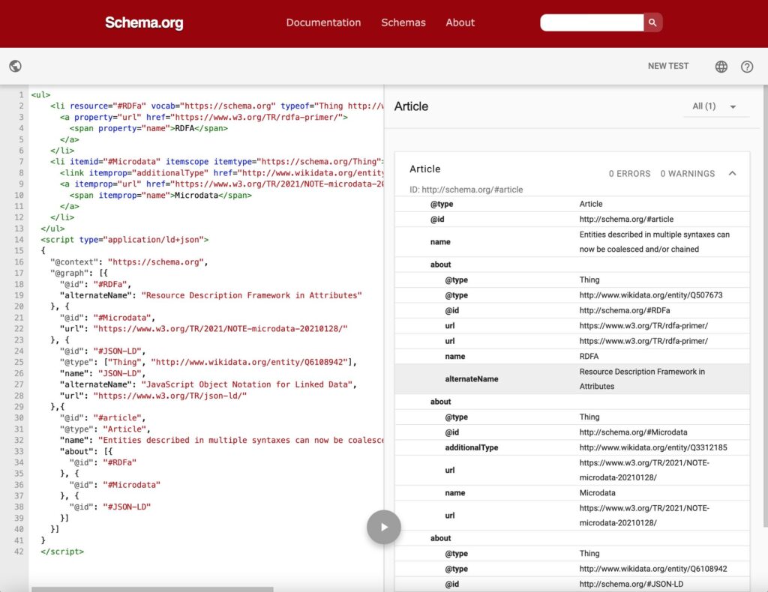Click the 0 ERRORS label
The image size is (768, 592).
629,174
